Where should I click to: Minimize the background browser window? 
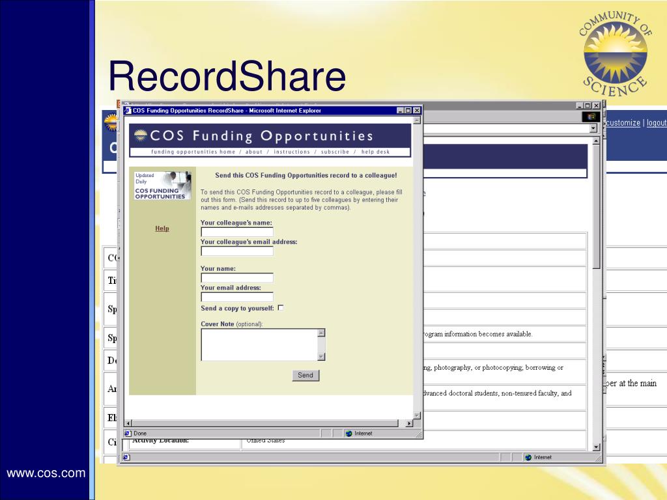(x=580, y=105)
